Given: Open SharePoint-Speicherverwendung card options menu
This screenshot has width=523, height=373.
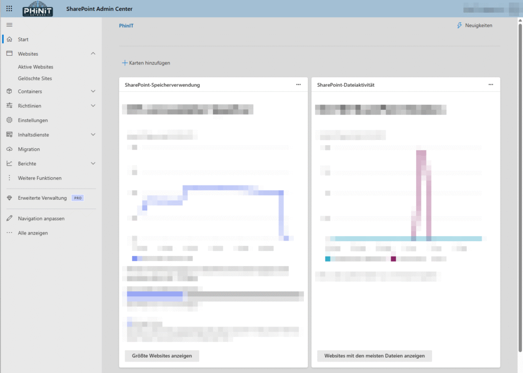Looking at the screenshot, I should point(298,84).
